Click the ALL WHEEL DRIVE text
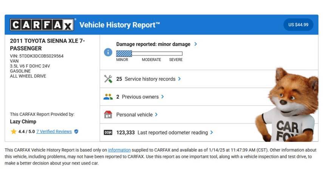The width and height of the screenshot is (325, 183). [x=28, y=76]
